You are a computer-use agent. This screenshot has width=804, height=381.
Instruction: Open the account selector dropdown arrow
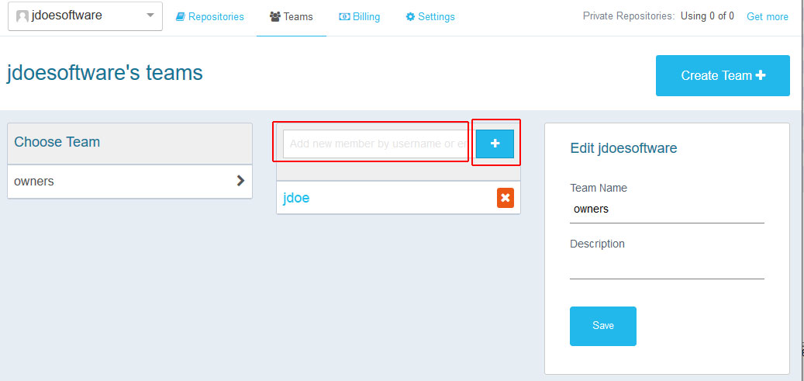pyautogui.click(x=150, y=16)
